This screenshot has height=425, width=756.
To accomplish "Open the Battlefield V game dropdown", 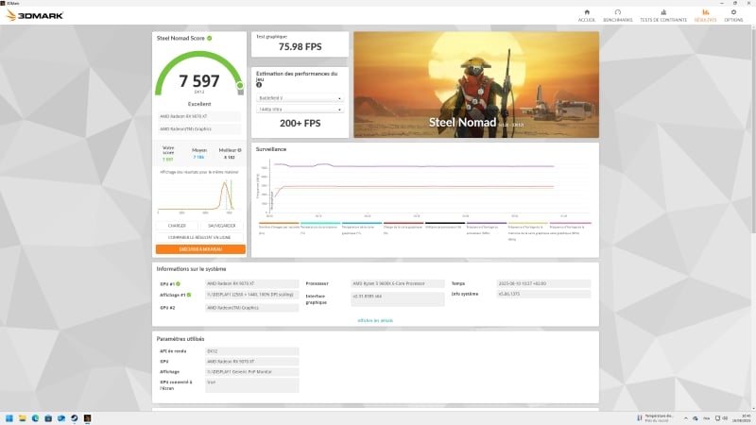I will pyautogui.click(x=300, y=98).
